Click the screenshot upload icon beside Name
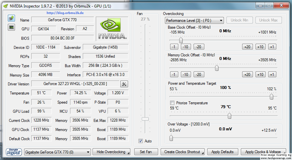This screenshot has height=160, width=292. click(11, 18)
